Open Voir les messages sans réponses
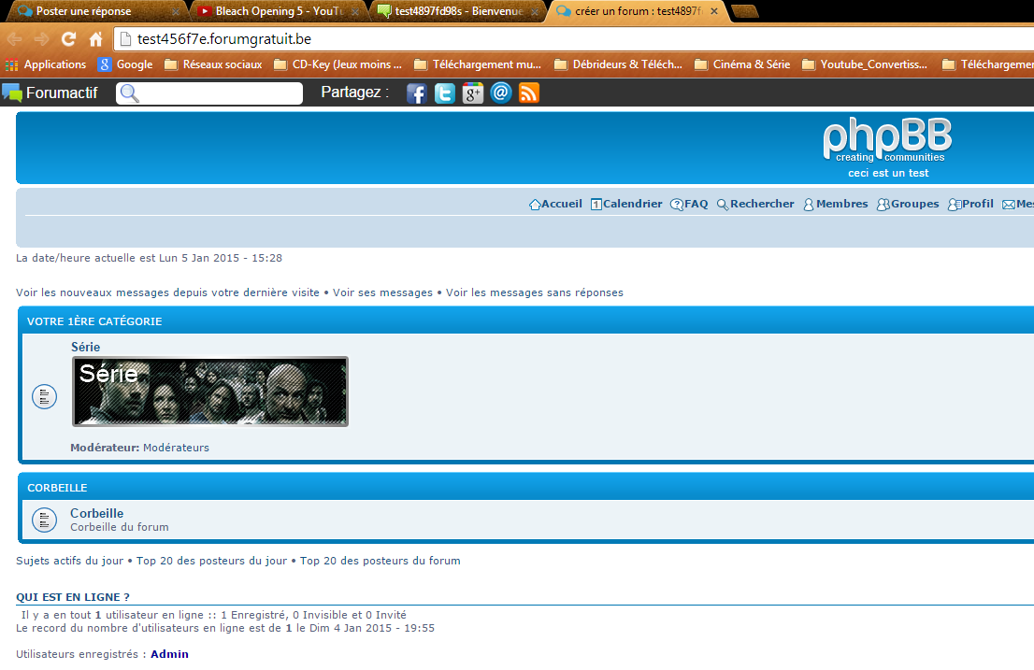 pos(534,292)
